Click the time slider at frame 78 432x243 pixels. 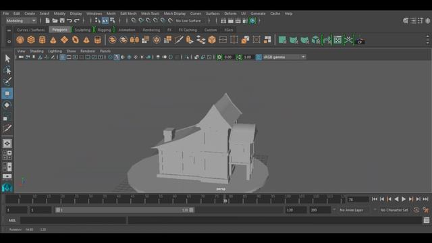[x=225, y=200]
